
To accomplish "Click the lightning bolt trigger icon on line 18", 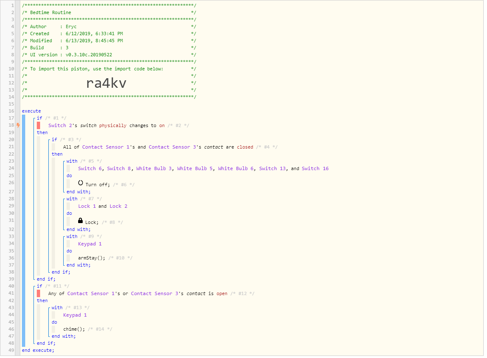I will (18, 125).
